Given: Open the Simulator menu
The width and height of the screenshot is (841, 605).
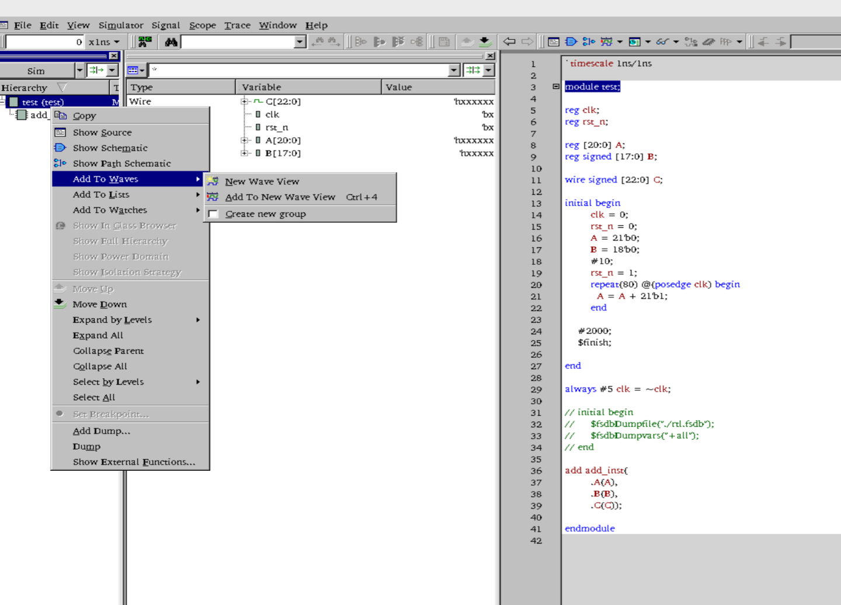Looking at the screenshot, I should coord(120,25).
